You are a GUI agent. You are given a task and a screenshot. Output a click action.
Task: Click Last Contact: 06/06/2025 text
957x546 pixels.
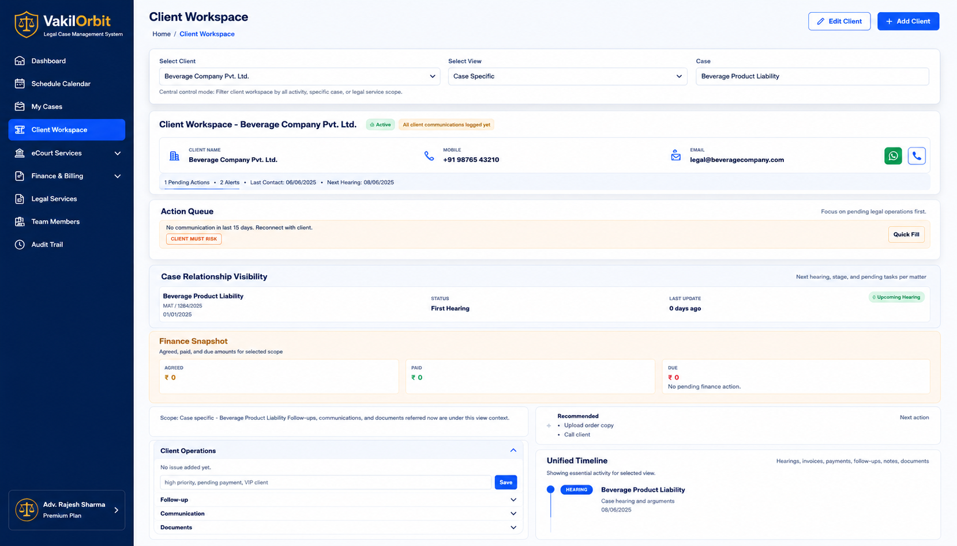tap(283, 183)
